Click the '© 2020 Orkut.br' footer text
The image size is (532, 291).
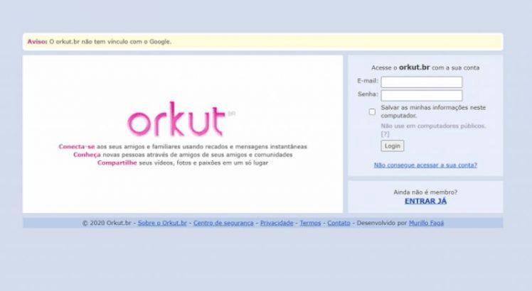(x=107, y=223)
